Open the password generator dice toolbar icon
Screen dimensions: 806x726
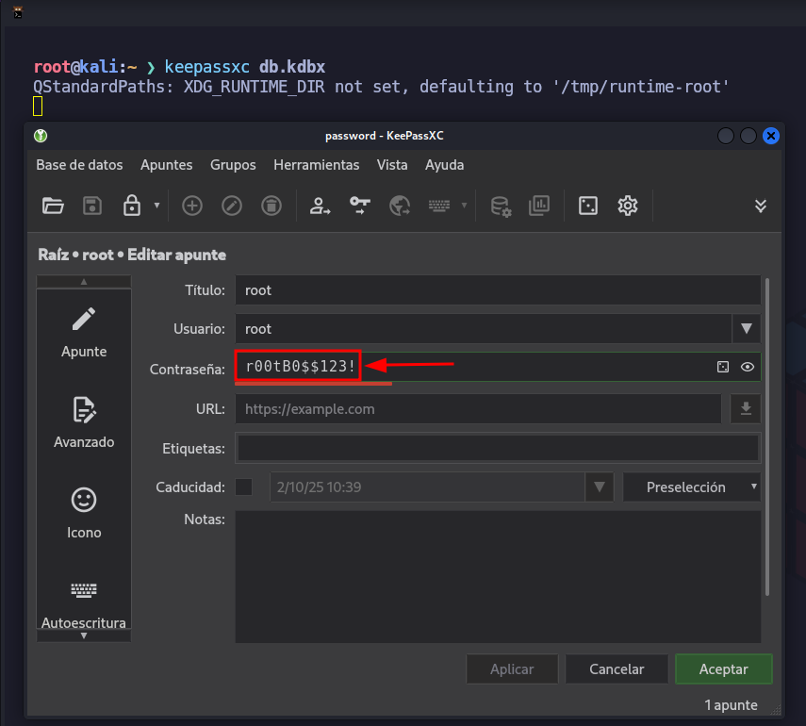pyautogui.click(x=588, y=206)
